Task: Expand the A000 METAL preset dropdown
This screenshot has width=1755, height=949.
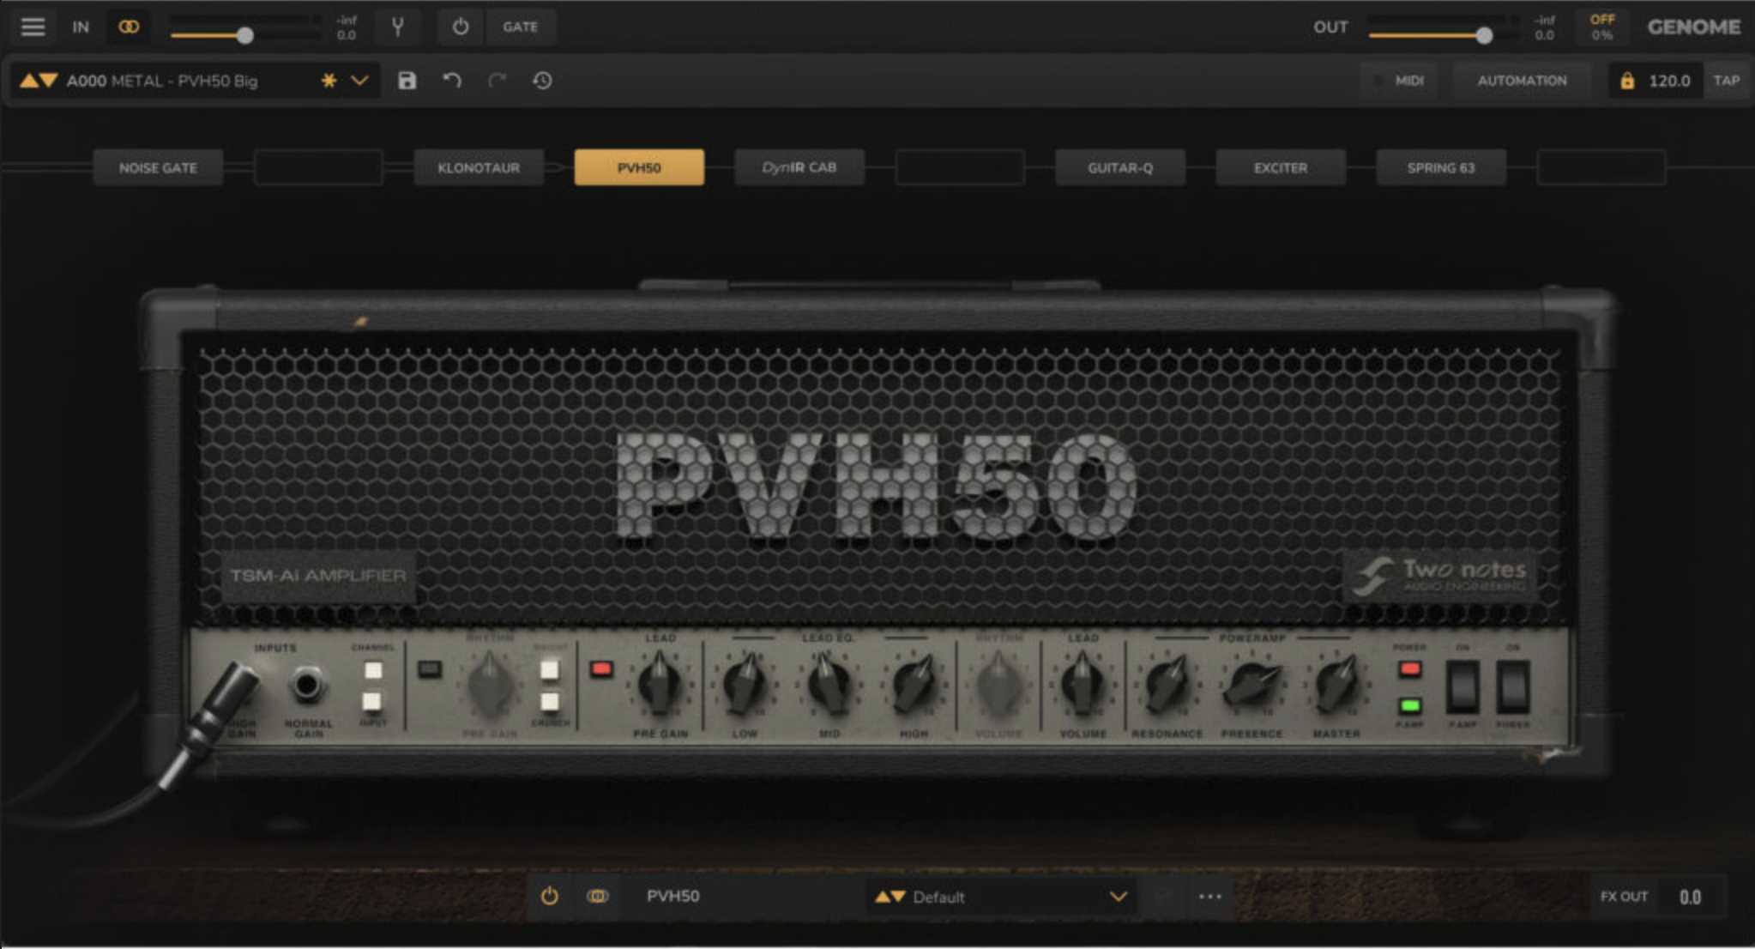Action: (x=359, y=81)
